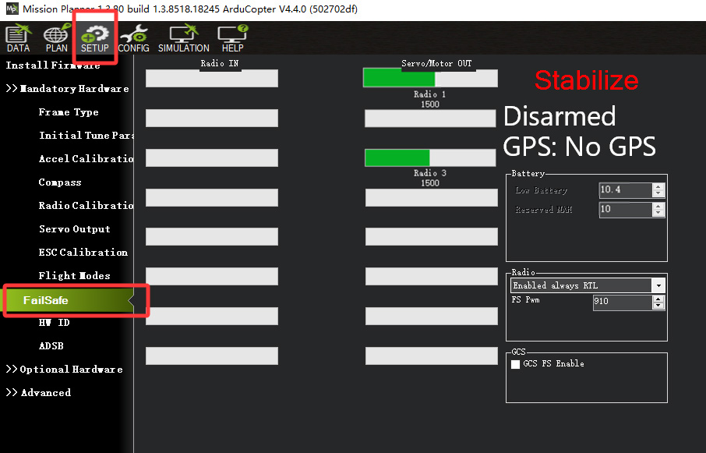Click the Radio 1 output bar

pos(429,78)
